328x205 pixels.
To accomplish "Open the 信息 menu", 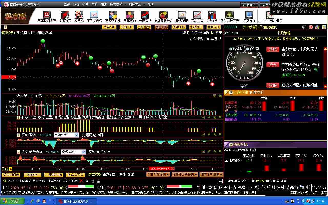I will (x=104, y=5).
